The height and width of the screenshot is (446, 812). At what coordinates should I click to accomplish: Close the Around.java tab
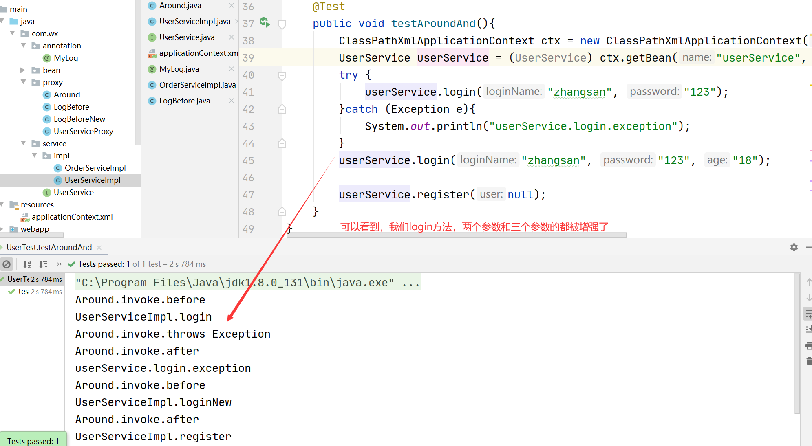coord(232,5)
